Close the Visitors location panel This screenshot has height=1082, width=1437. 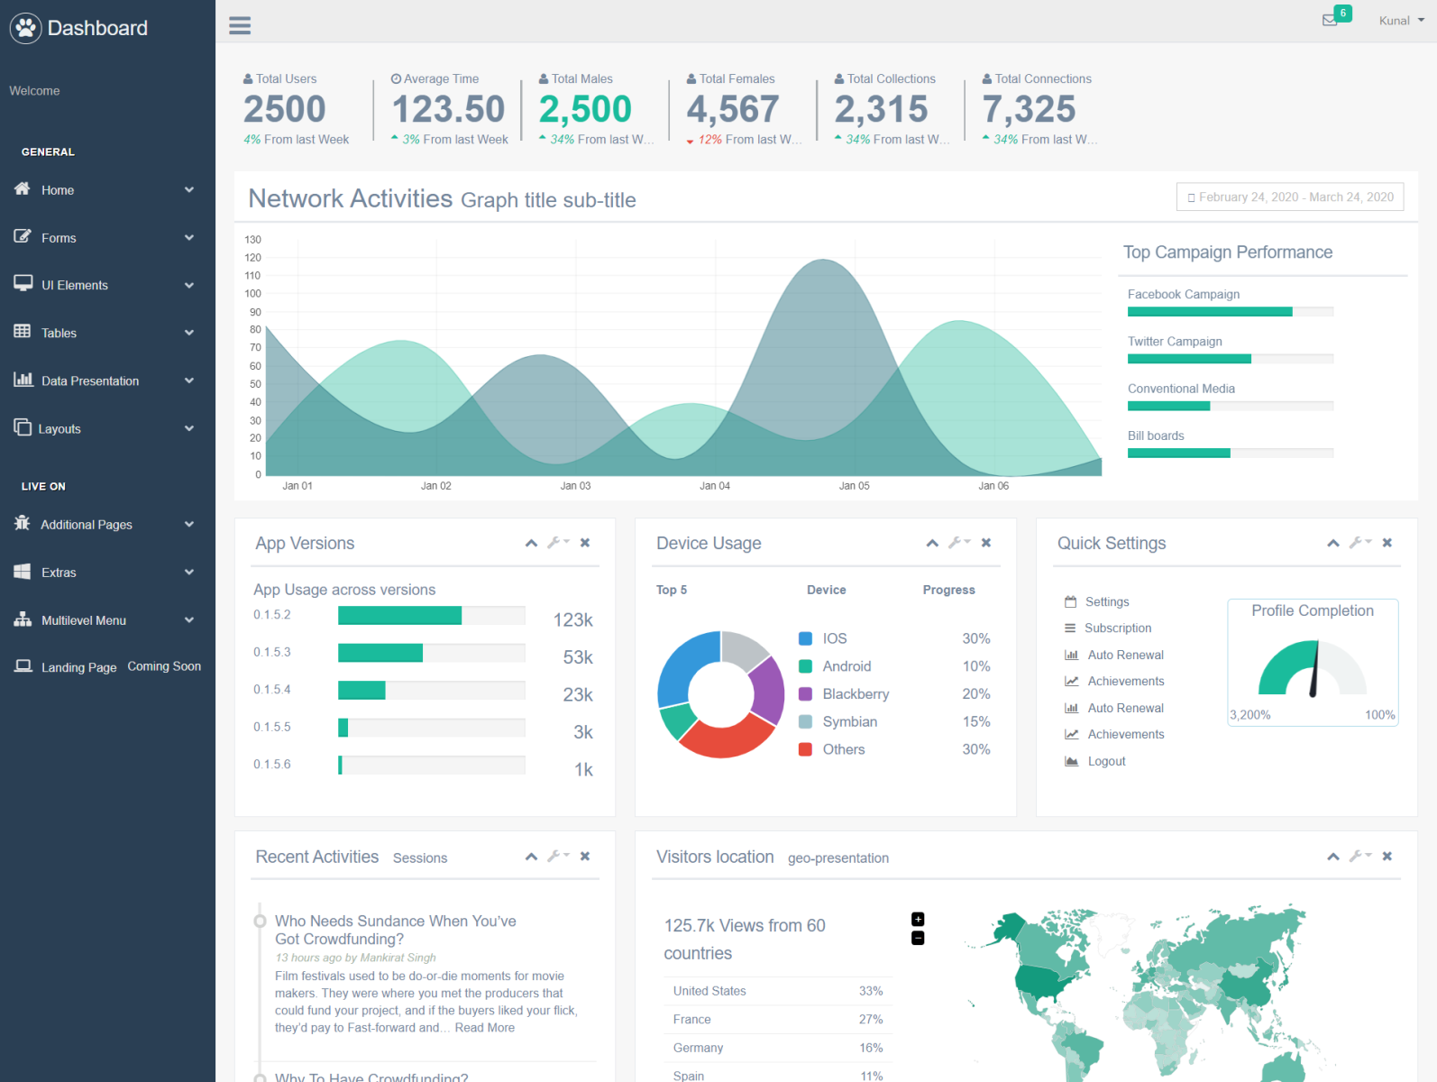pyautogui.click(x=1387, y=857)
